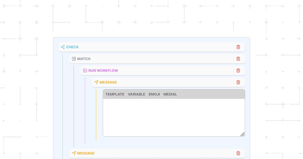Collapse the CHECK block header
This screenshot has height=159, width=303.
point(146,47)
